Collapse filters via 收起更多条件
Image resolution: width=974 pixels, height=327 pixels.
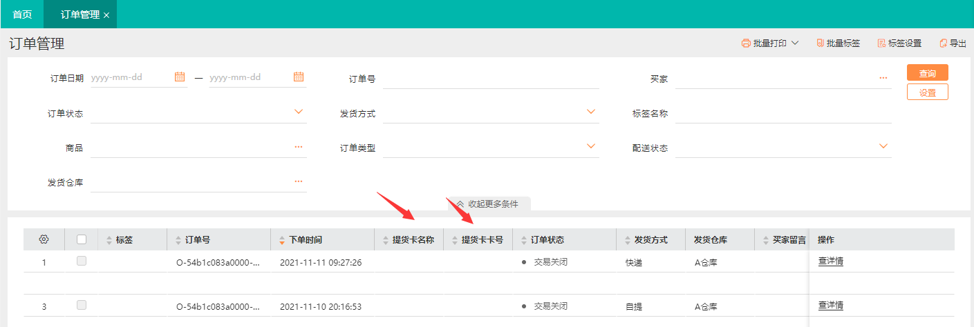(x=487, y=204)
